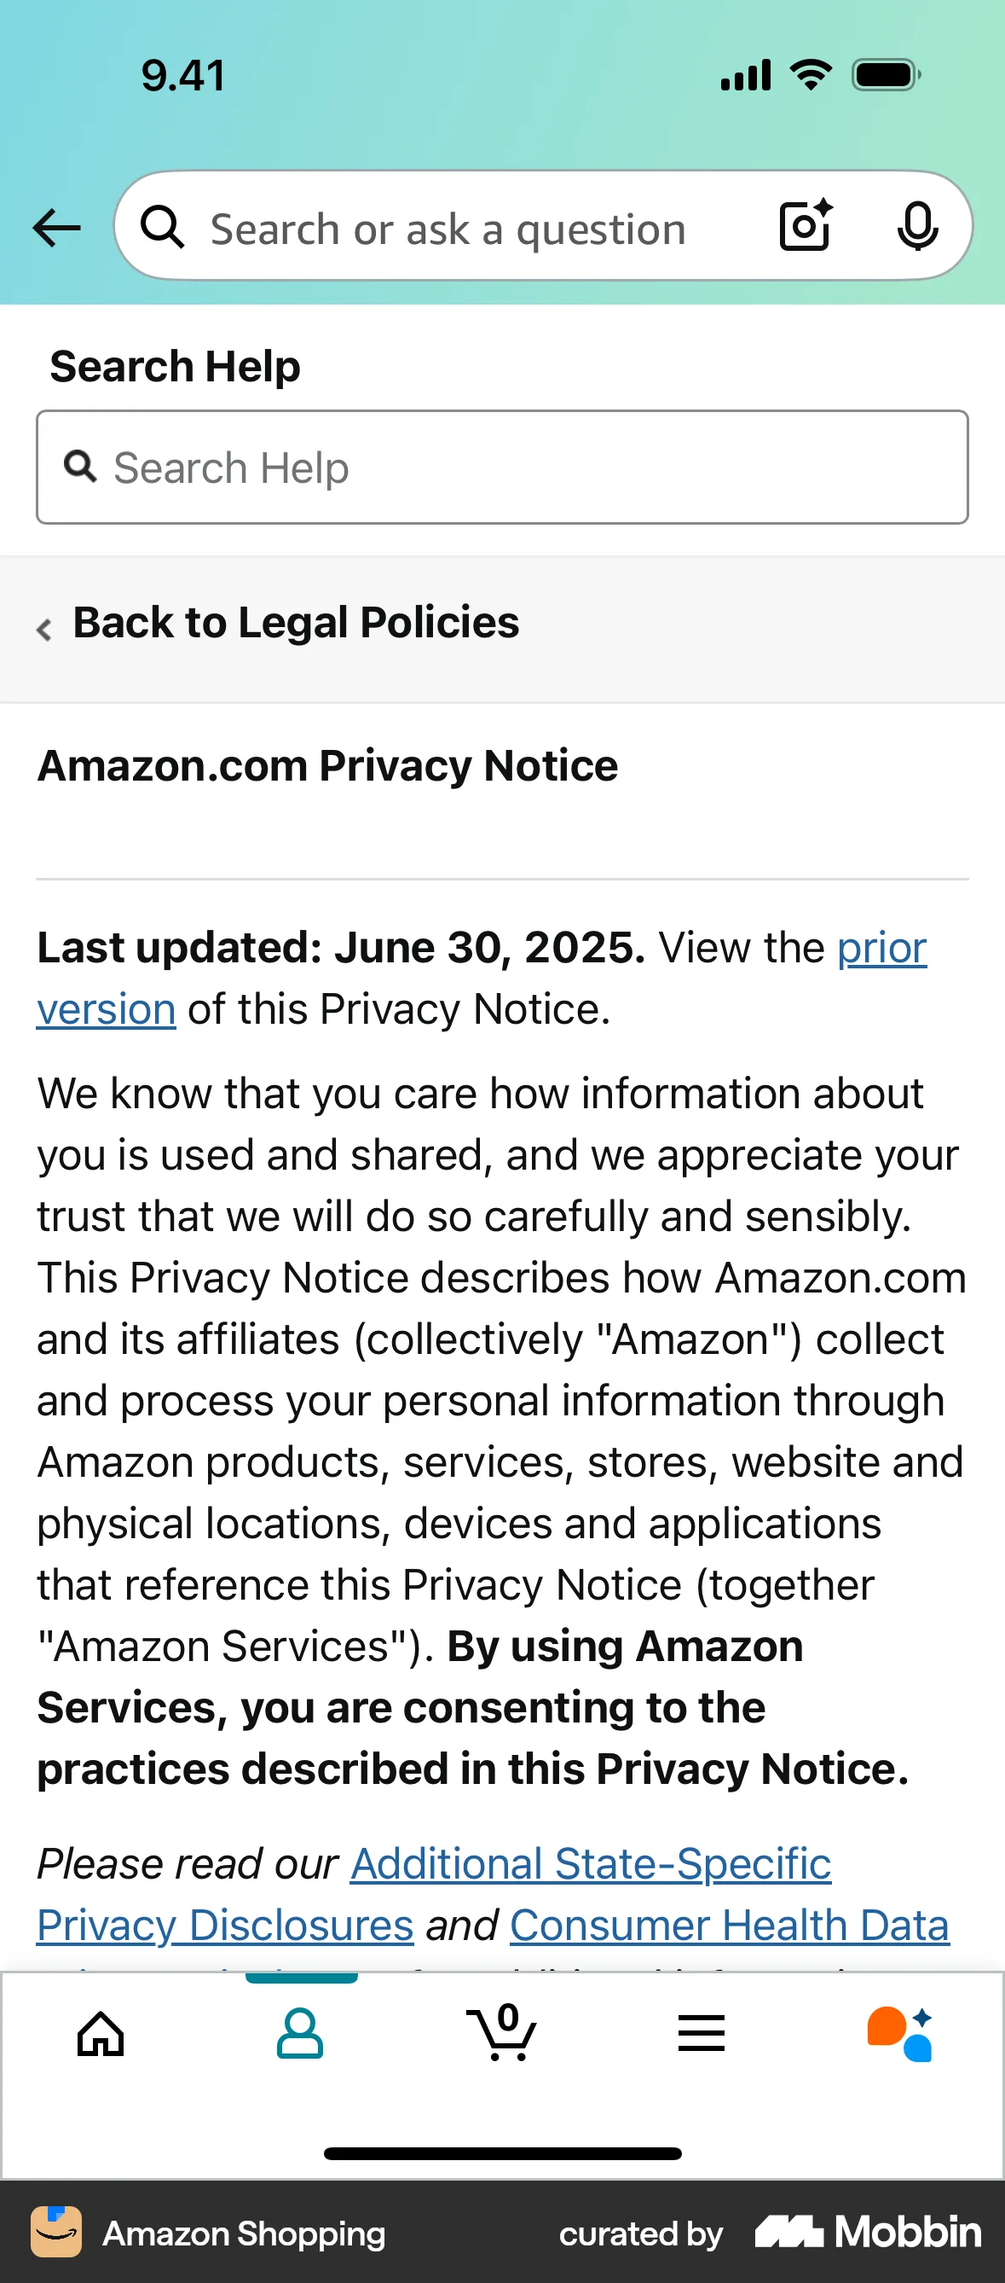Activate the microphone voice search icon
The image size is (1005, 2283).
[x=918, y=226]
